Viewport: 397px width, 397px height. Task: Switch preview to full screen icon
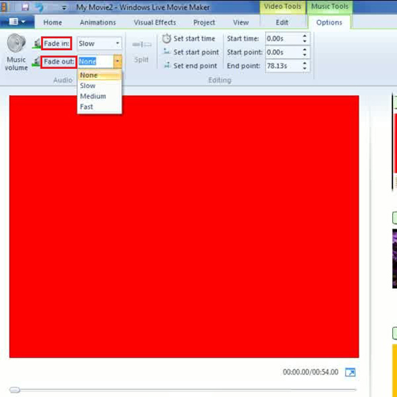[x=350, y=372]
